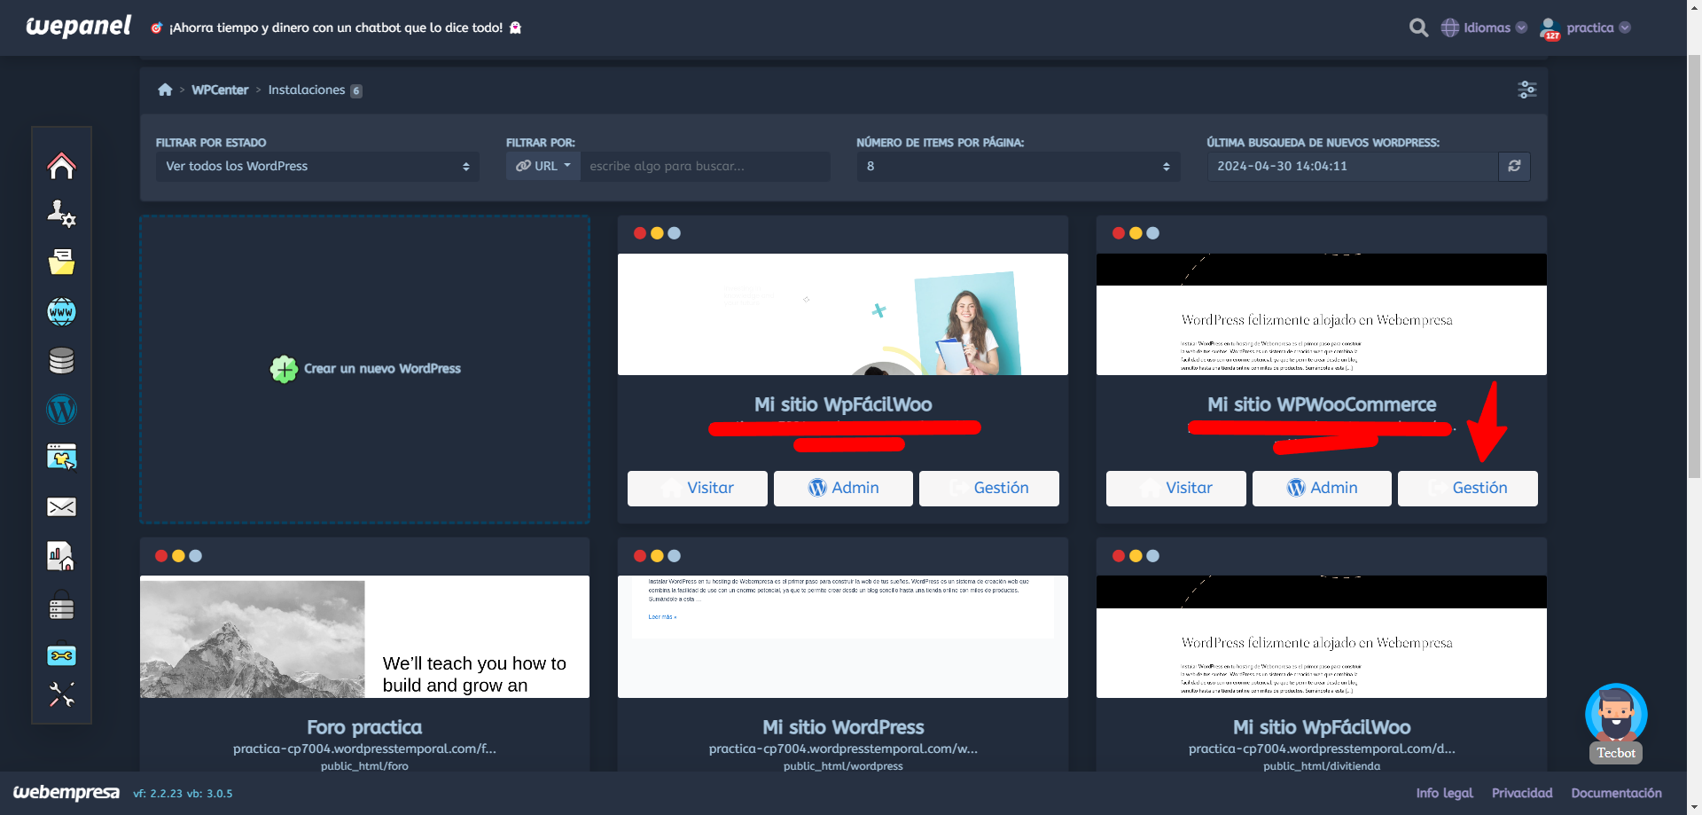Open the Idiomas language dropdown
Image resolution: width=1702 pixels, height=815 pixels.
1484,27
